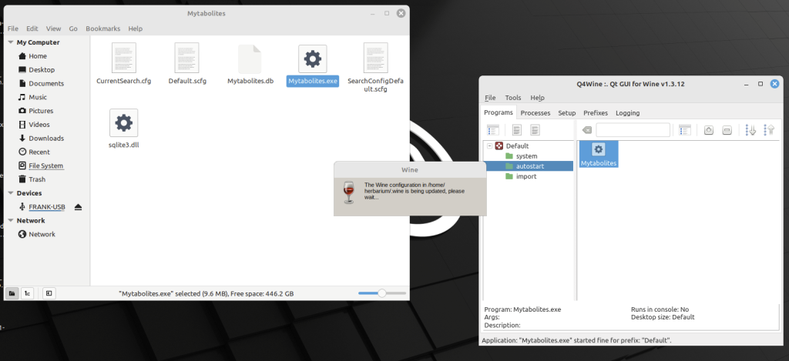789x361 pixels.
Task: Show the places sidebar view button
Action: [x=12, y=293]
